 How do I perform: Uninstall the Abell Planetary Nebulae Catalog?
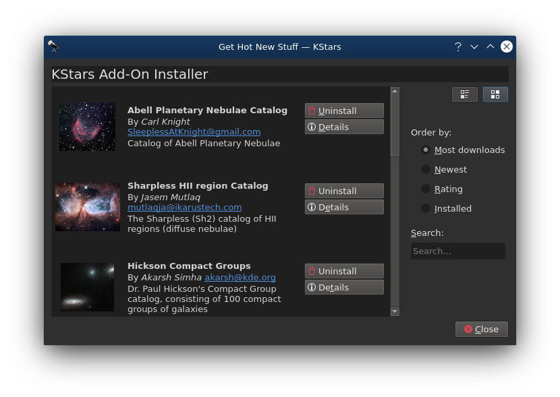(344, 111)
